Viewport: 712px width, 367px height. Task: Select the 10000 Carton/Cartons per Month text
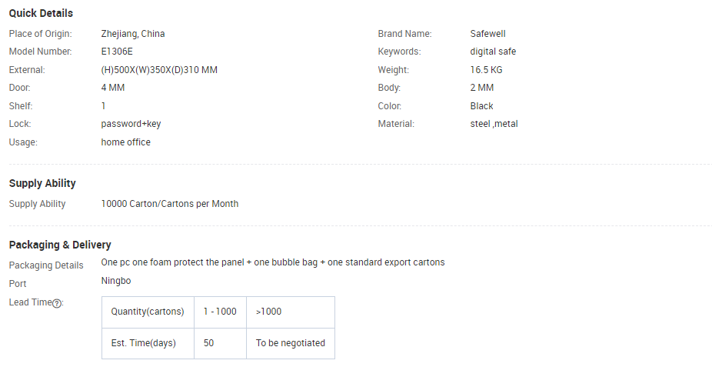click(x=170, y=203)
